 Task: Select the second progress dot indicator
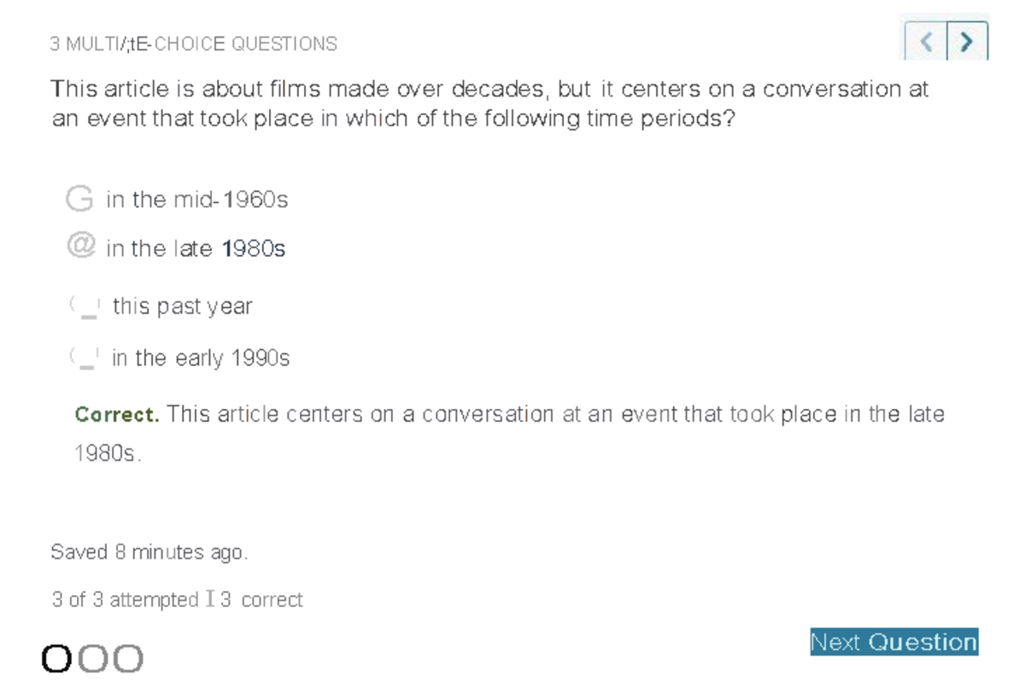point(94,657)
